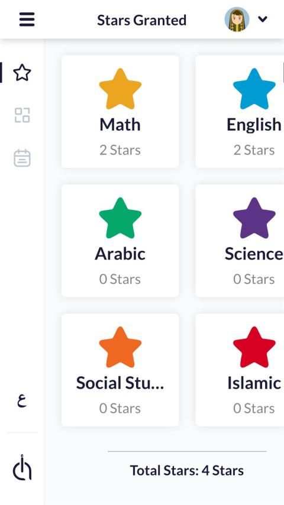The height and width of the screenshot is (505, 284).
Task: Click the blue English star
Action: [x=254, y=89]
